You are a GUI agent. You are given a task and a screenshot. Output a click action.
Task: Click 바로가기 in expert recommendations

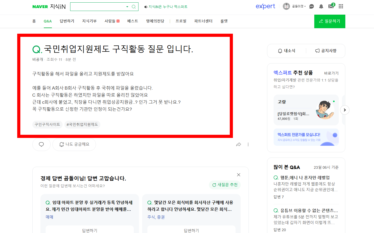pos(331,73)
